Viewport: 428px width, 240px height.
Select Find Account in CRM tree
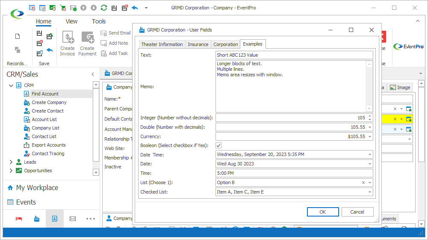coord(45,94)
